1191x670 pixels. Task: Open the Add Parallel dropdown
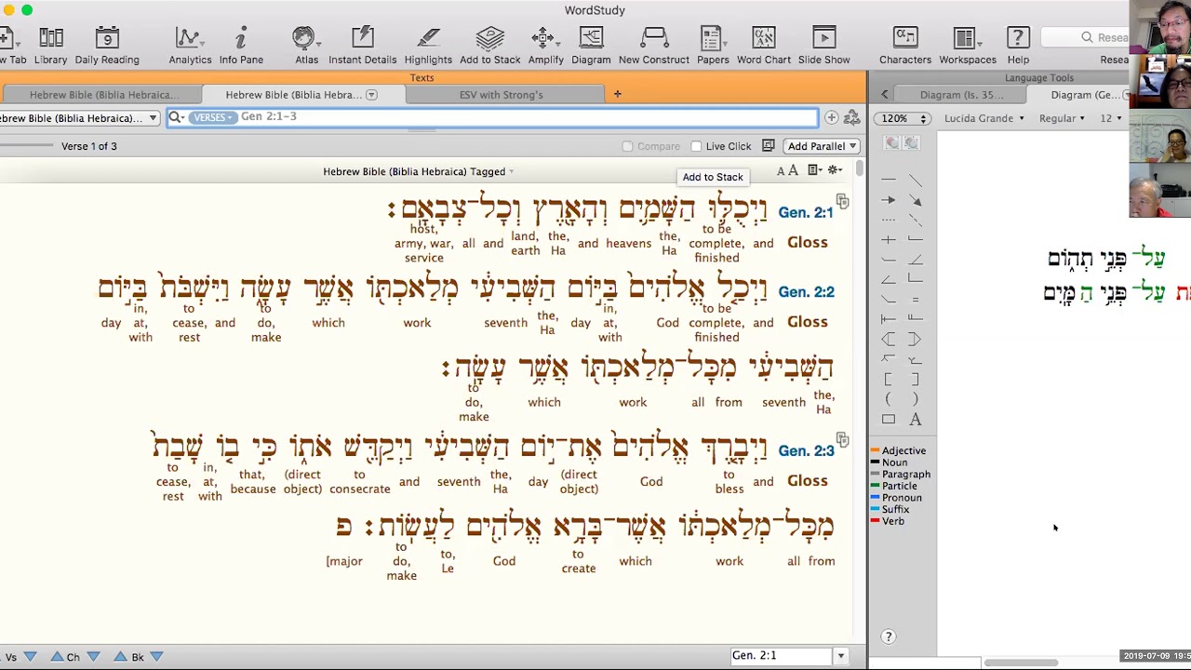(822, 146)
